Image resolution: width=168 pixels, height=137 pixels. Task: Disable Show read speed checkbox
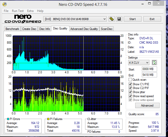130,96
